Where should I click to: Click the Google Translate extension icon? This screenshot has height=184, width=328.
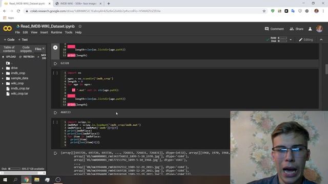(293, 11)
